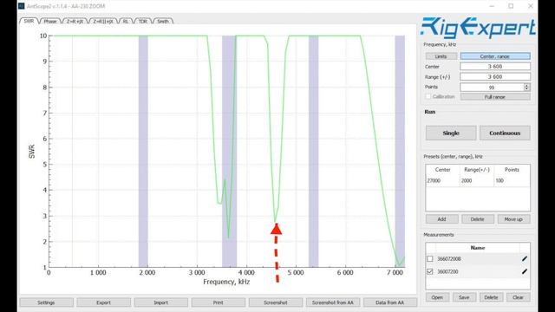The height and width of the screenshot is (312, 555).
Task: Click the Range(+/-) preset column header
Action: [x=477, y=170]
